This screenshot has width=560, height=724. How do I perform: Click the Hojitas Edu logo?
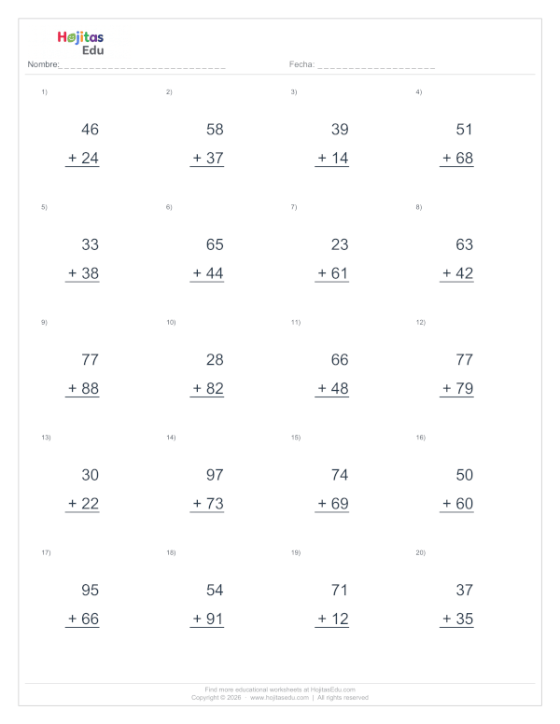(x=80, y=44)
